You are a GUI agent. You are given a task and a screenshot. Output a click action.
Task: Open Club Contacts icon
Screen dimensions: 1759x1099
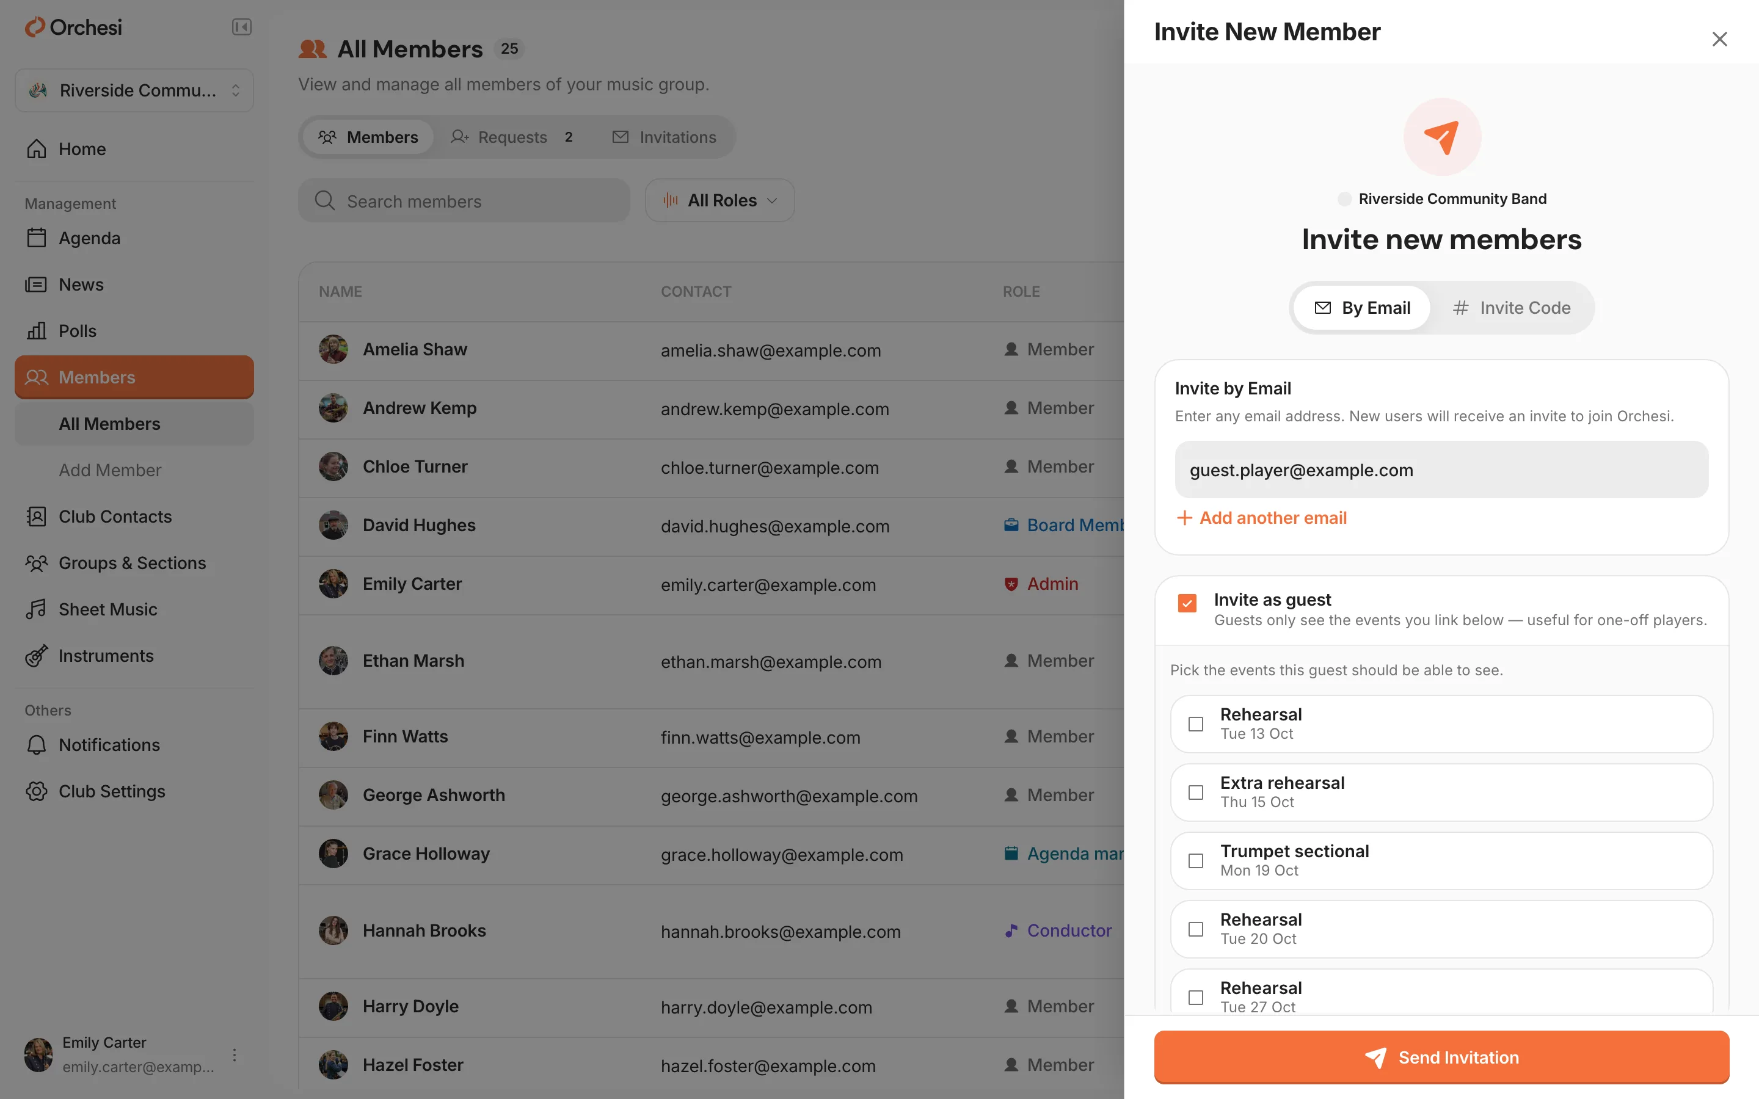[x=37, y=517]
